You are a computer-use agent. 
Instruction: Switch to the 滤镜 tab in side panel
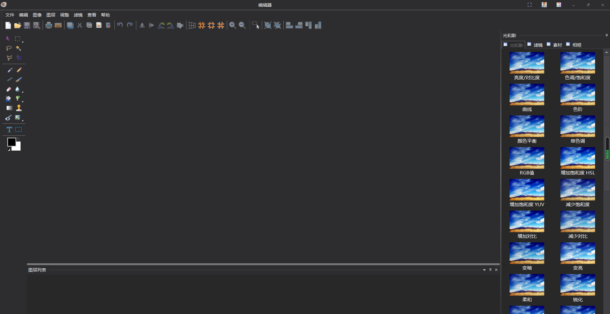pos(535,45)
